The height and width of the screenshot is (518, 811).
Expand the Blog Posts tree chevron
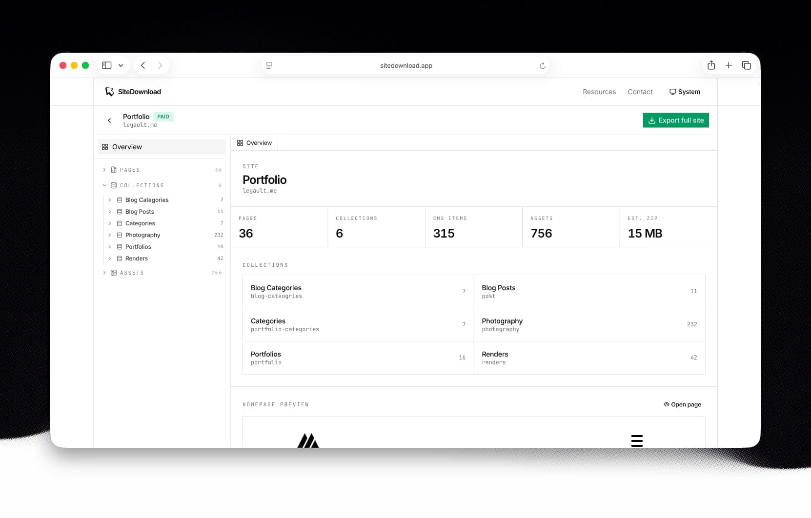tap(110, 212)
